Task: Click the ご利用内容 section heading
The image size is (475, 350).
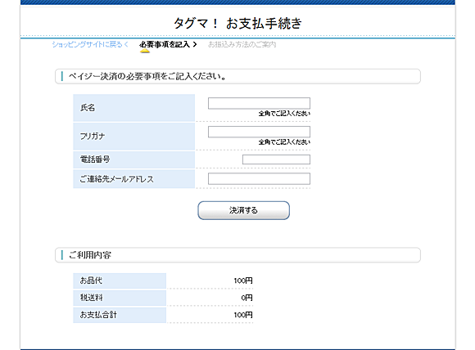Action: [x=90, y=255]
